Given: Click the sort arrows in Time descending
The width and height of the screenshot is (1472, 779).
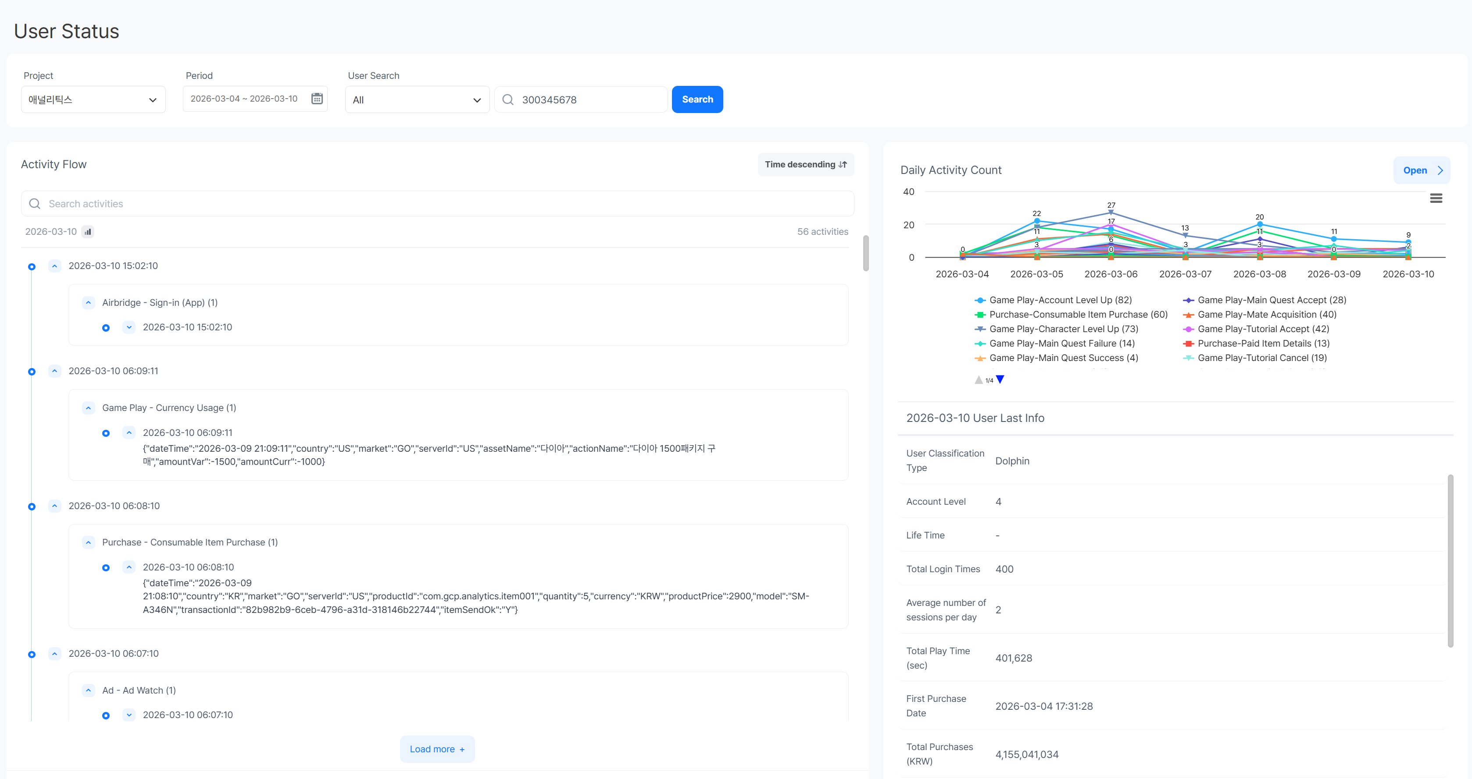Looking at the screenshot, I should (x=842, y=164).
